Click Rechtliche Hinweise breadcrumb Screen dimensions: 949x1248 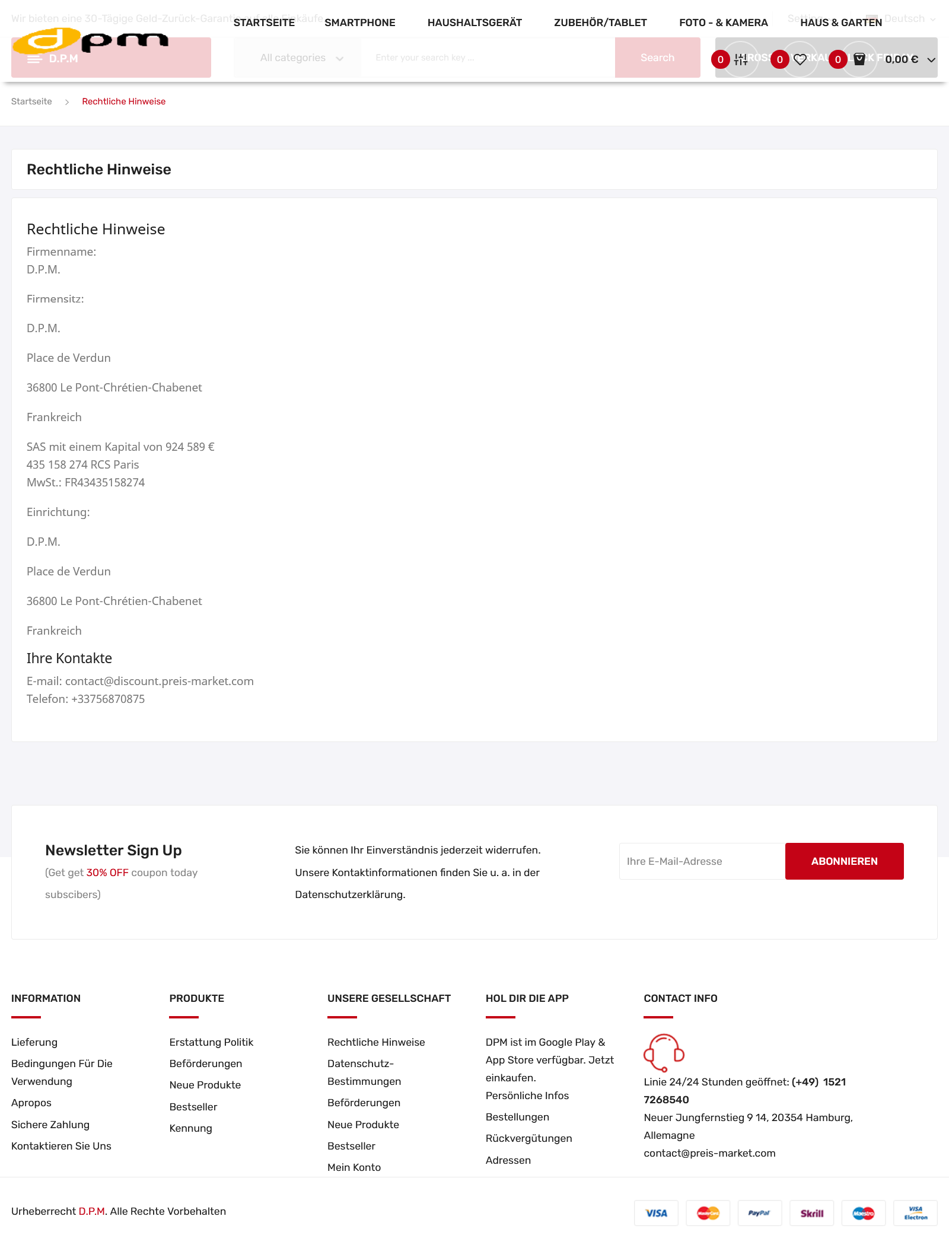point(123,101)
